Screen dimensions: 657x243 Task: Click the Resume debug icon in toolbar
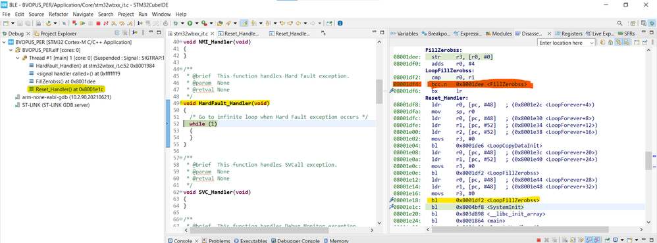(82, 23)
